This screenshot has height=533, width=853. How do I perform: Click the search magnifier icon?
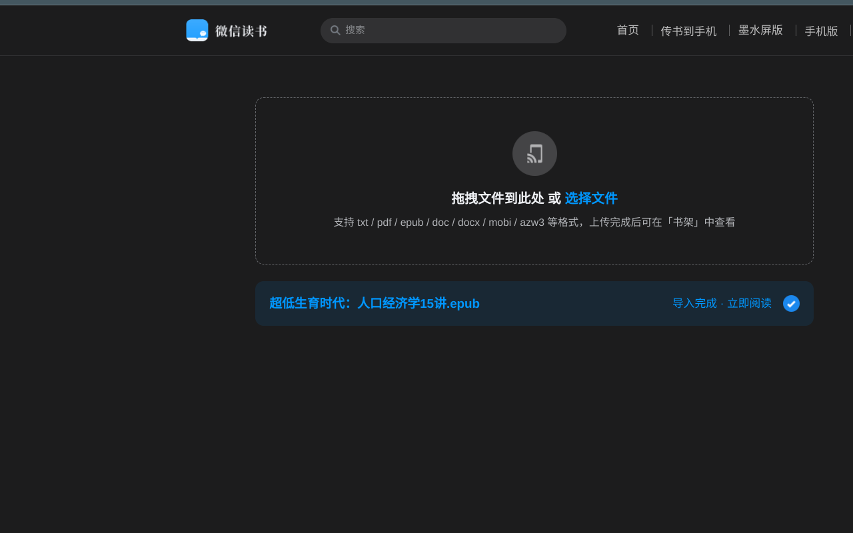[335, 30]
